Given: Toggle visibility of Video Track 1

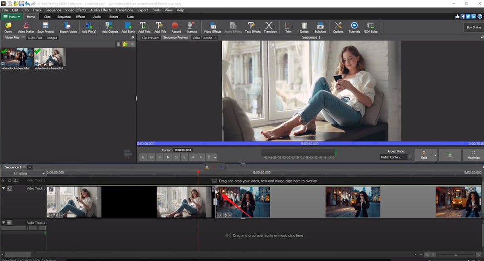Looking at the screenshot, I should [x=10, y=188].
